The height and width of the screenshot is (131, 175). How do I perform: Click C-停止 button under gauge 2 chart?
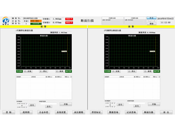click(132, 71)
